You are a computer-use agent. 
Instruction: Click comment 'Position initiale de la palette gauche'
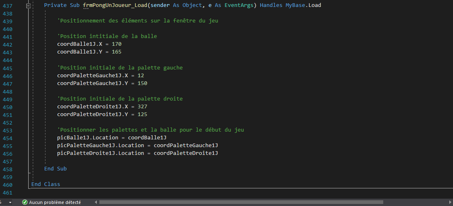(x=120, y=68)
